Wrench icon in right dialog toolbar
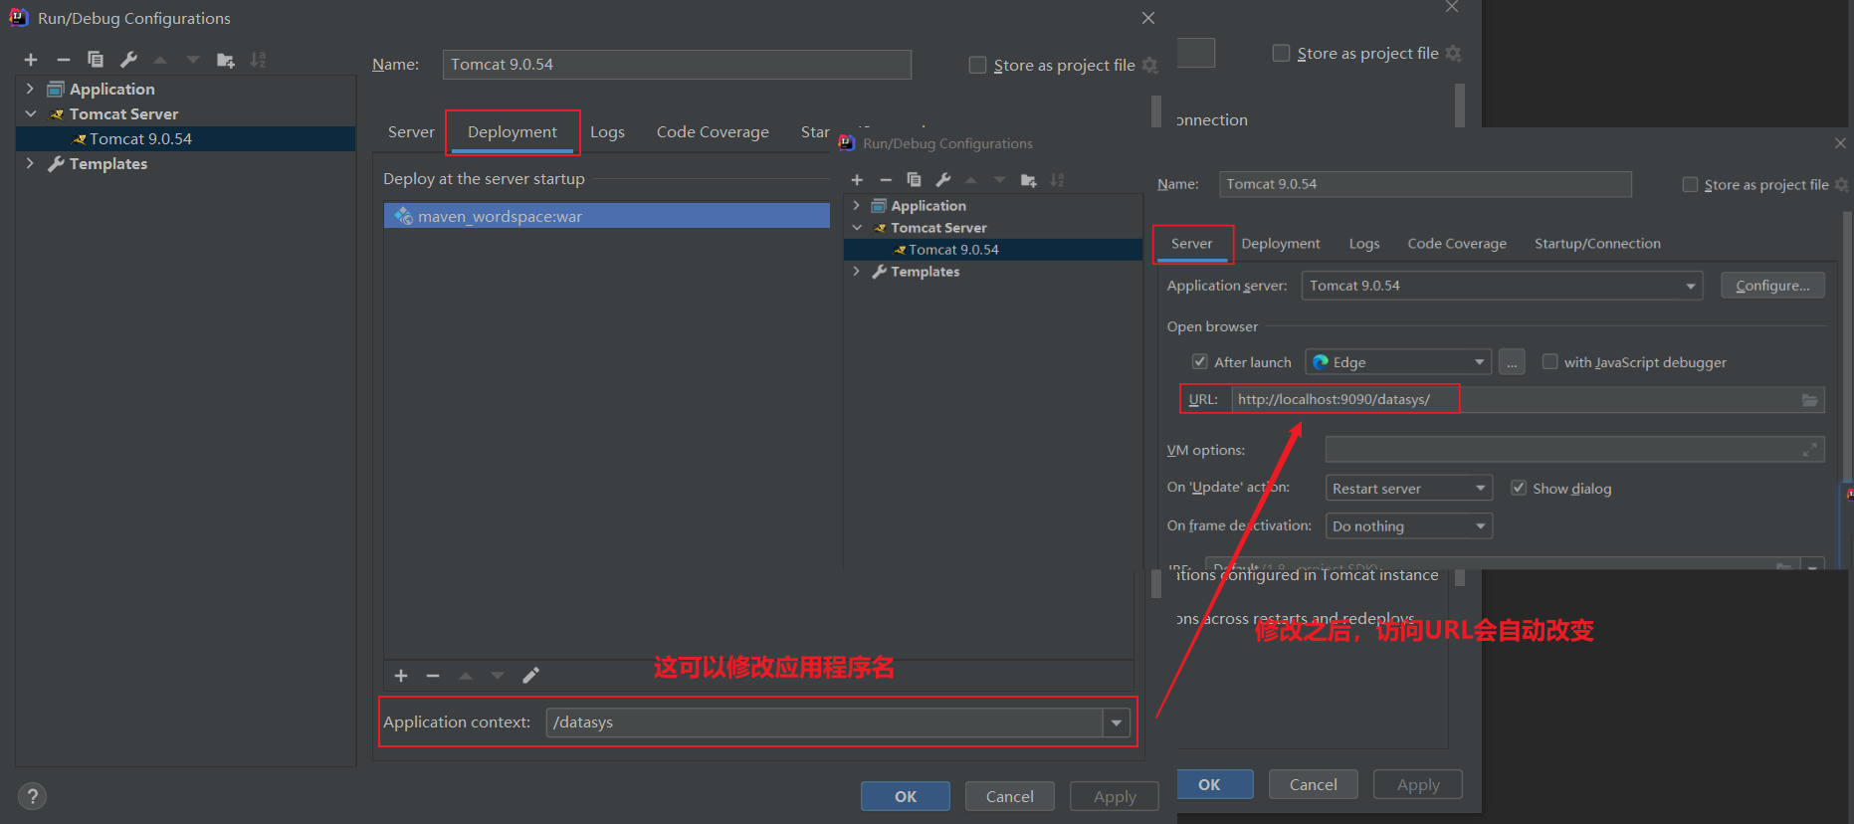 coord(943,180)
